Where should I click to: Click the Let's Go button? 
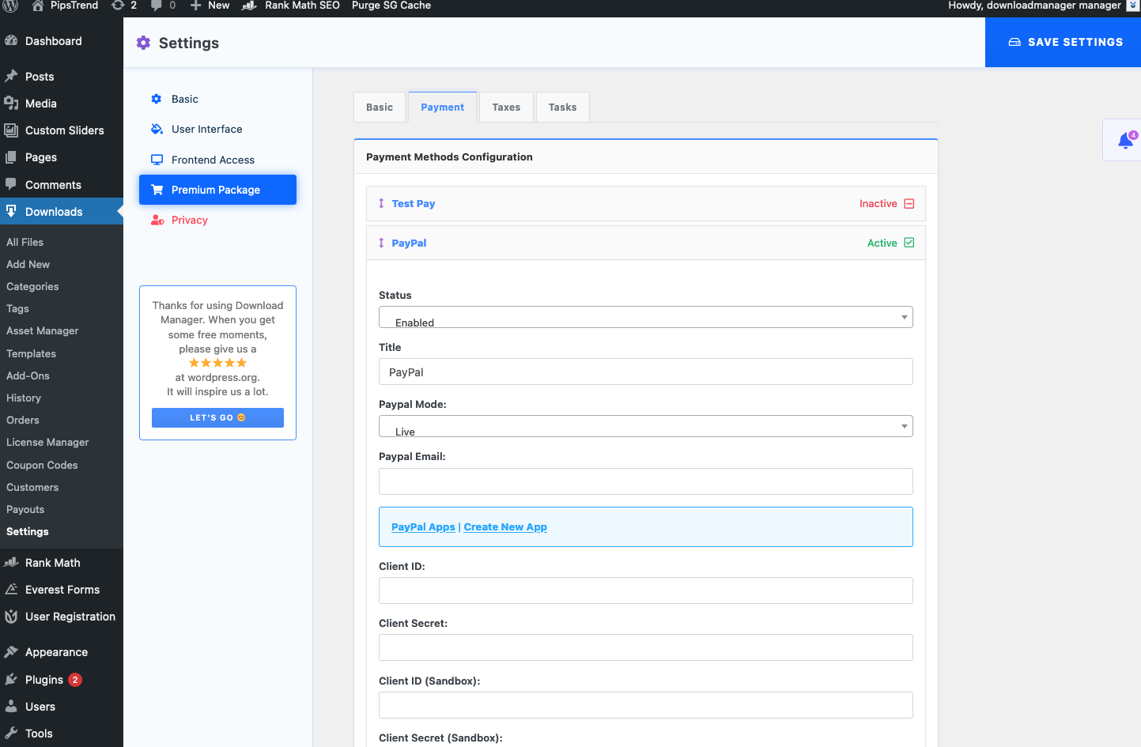[217, 417]
